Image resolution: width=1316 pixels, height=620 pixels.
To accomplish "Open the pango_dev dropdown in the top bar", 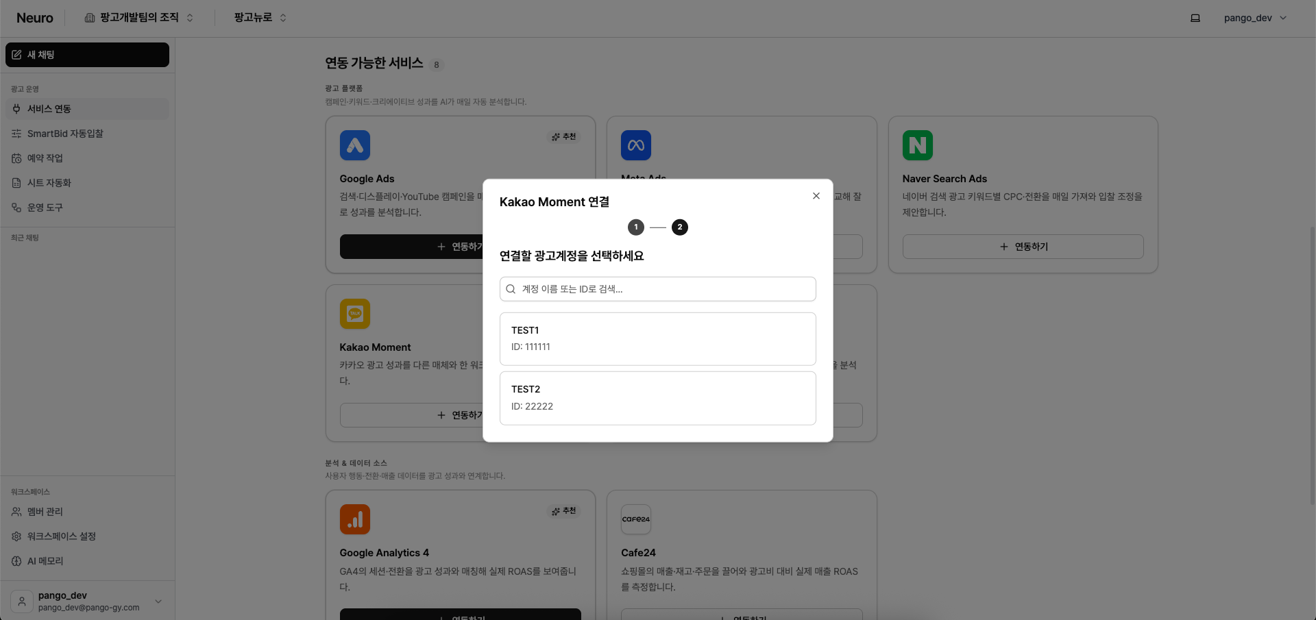I will [x=1255, y=18].
